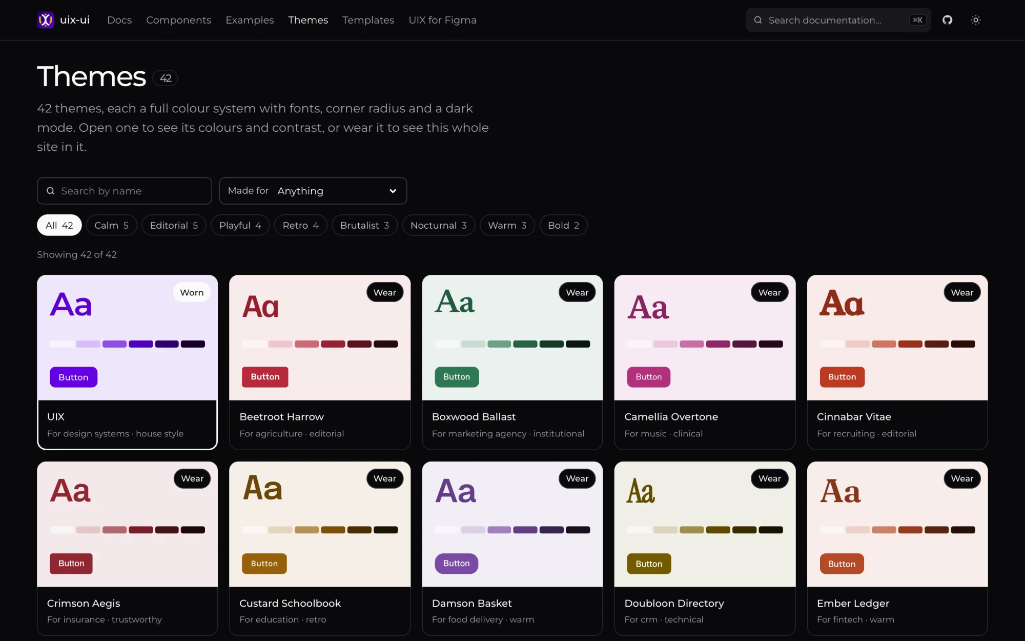
Task: Go to Docs in the navigation
Action: [119, 20]
